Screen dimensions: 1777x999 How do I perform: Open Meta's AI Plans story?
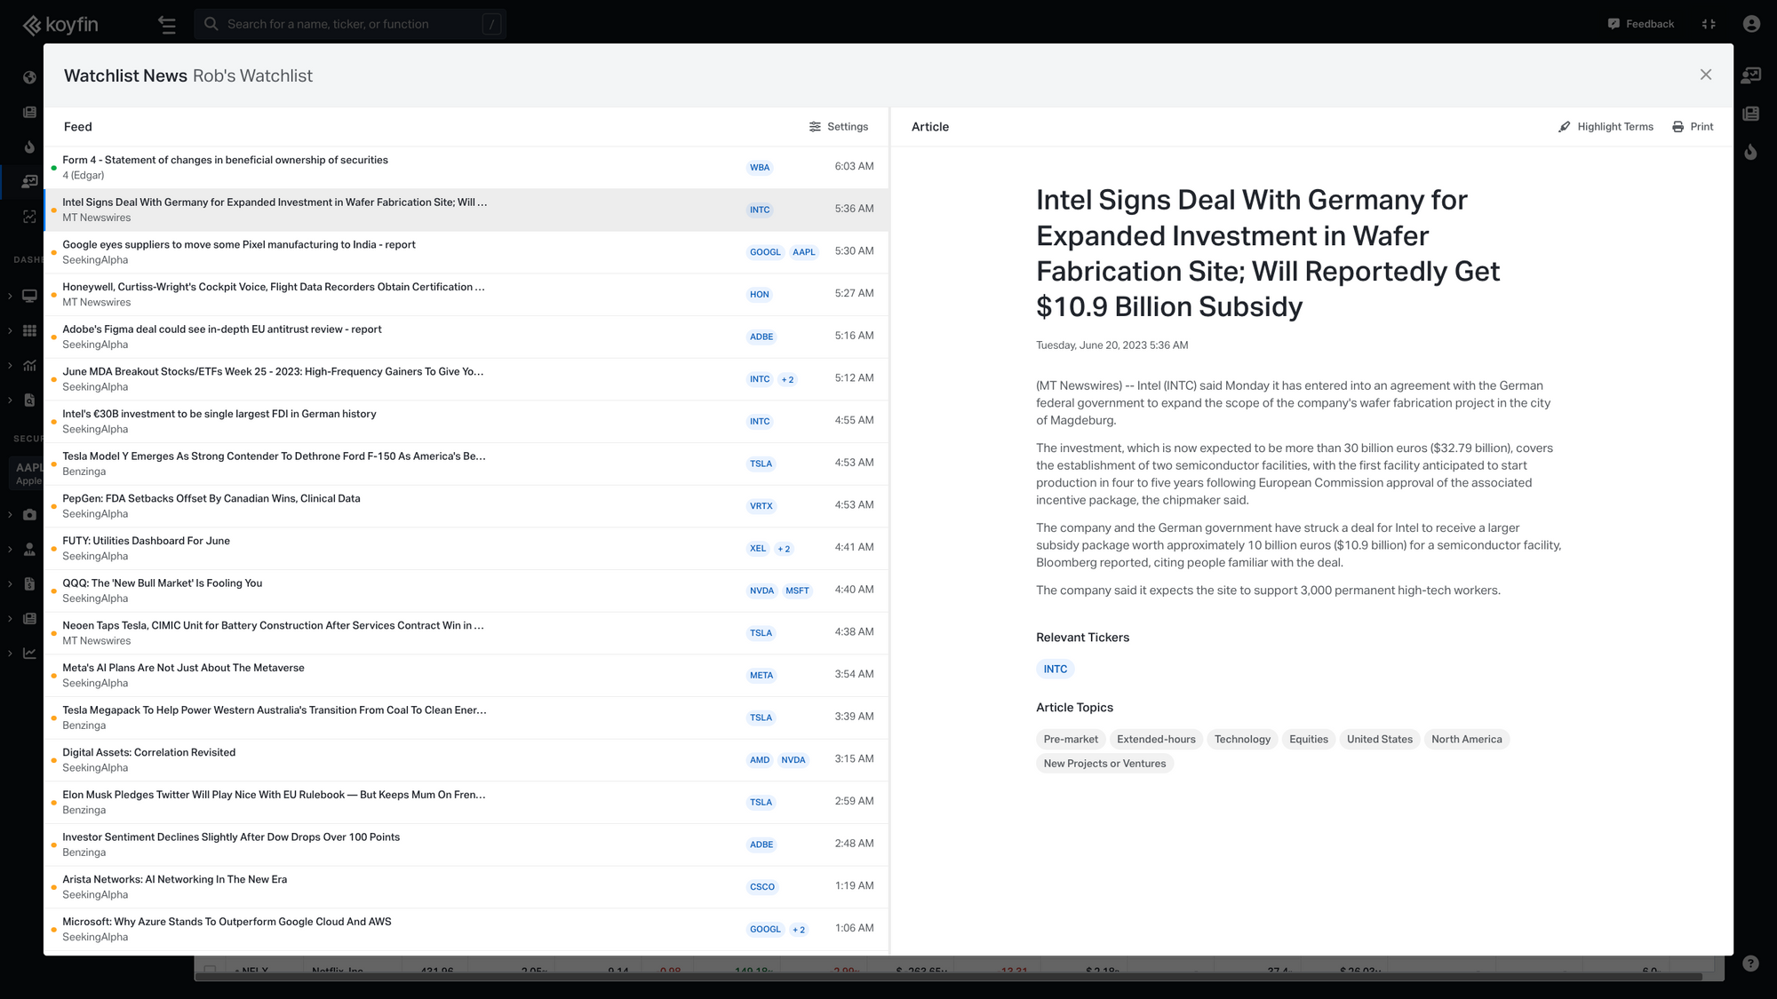tap(466, 675)
